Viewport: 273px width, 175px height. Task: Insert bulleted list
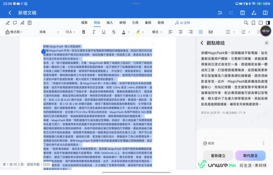coord(228,32)
